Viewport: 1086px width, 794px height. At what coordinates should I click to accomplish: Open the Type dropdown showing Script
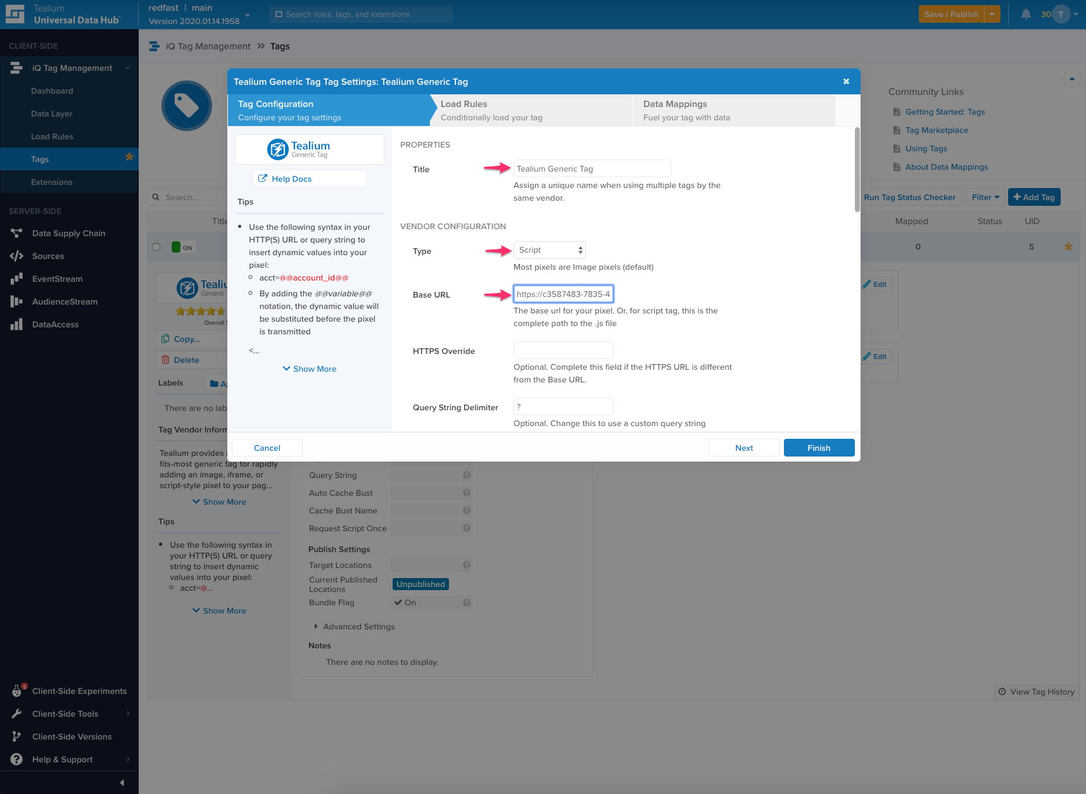550,250
